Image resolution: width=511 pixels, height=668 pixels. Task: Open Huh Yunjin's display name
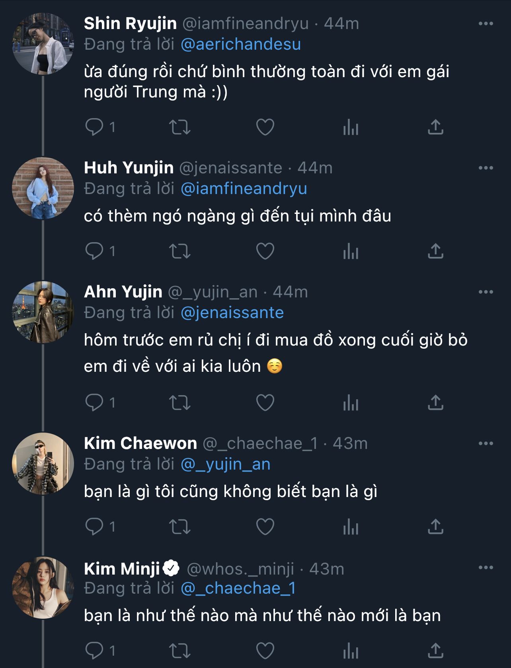129,168
